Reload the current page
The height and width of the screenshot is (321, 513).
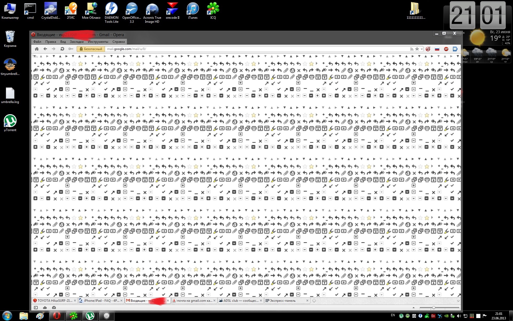(62, 49)
